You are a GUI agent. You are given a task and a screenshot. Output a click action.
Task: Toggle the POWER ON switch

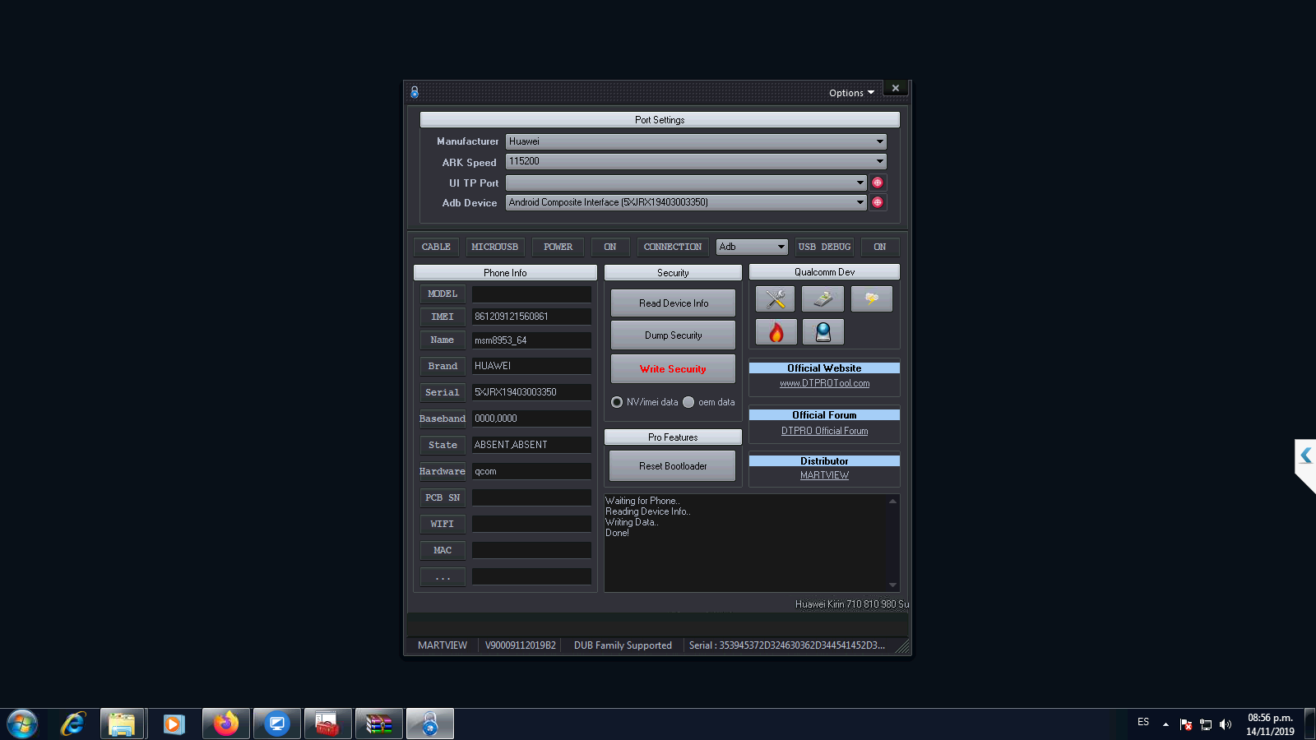(x=609, y=247)
